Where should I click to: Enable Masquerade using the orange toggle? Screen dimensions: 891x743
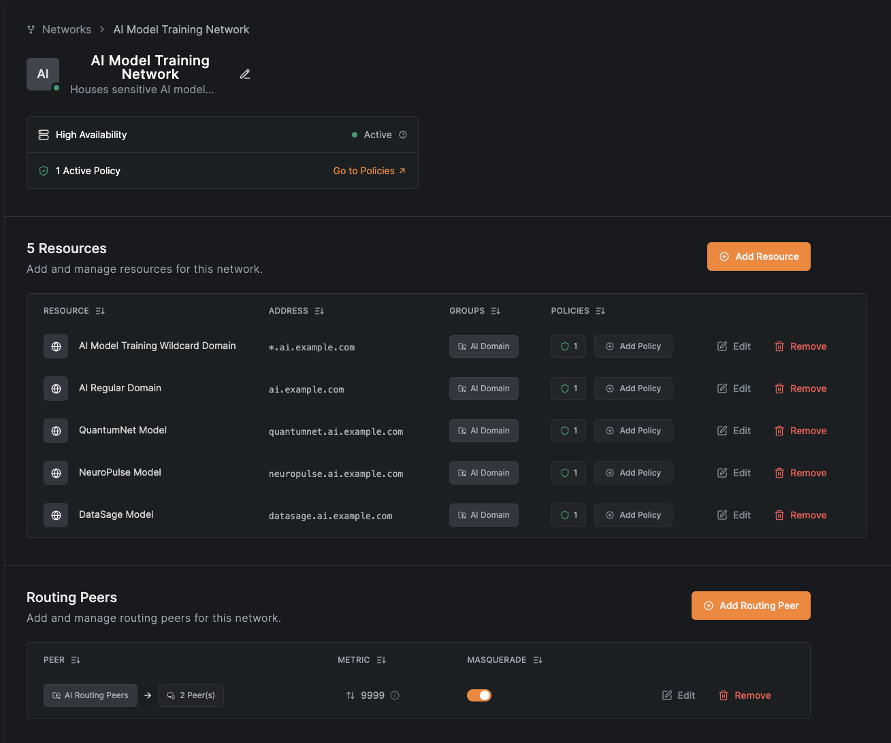[x=479, y=695]
